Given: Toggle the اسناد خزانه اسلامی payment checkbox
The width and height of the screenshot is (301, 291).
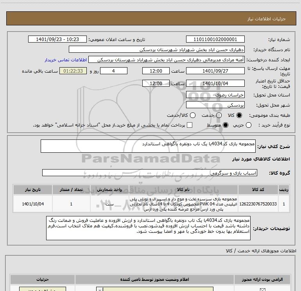Looking at the screenshot, I should coord(190,125).
